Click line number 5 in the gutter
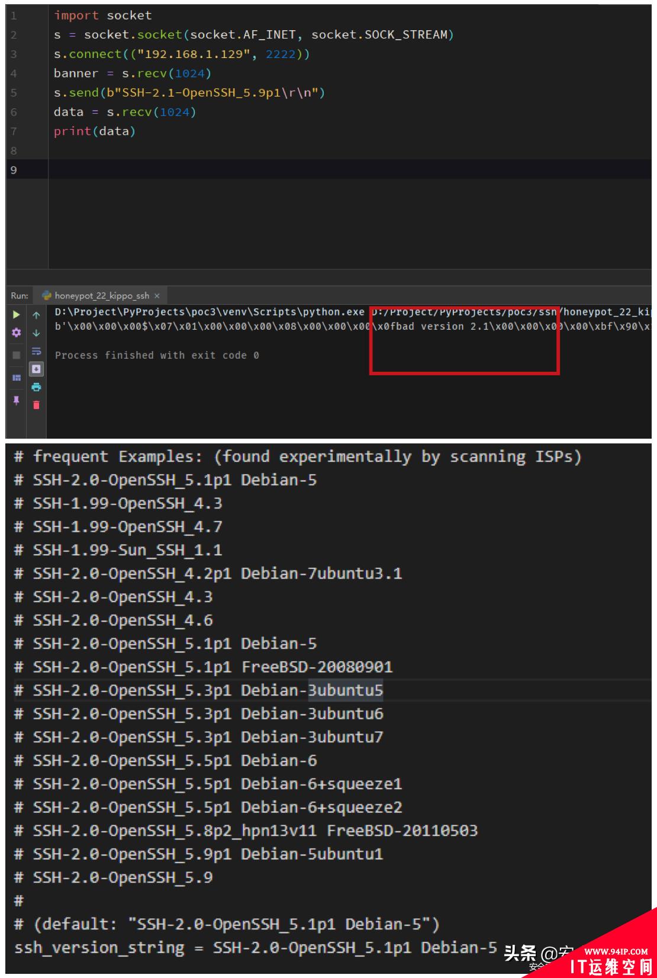Screen dimensions: 657x978 point(14,93)
